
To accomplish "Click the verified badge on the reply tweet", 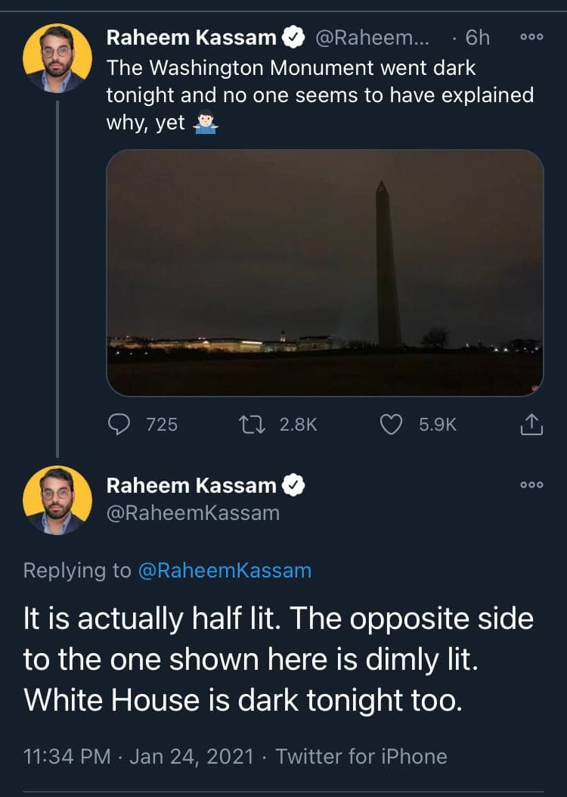I will coord(294,485).
